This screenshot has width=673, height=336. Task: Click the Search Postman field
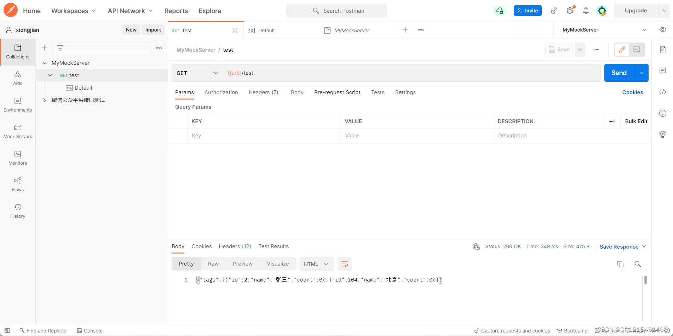click(336, 11)
